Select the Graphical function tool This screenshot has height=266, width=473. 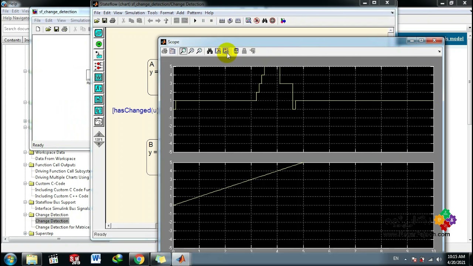click(x=99, y=89)
